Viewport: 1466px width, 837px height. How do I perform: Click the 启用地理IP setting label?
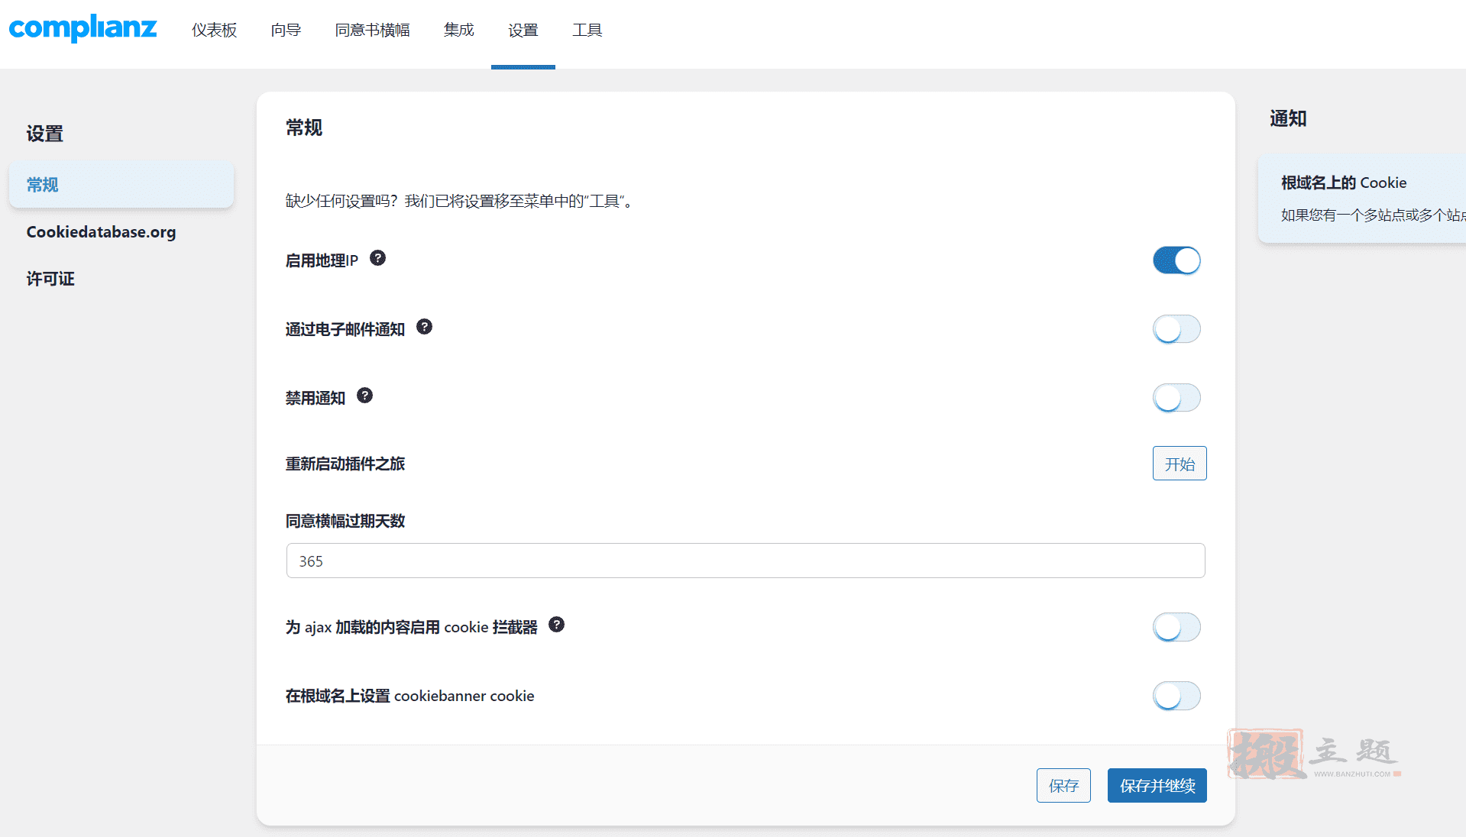322,260
